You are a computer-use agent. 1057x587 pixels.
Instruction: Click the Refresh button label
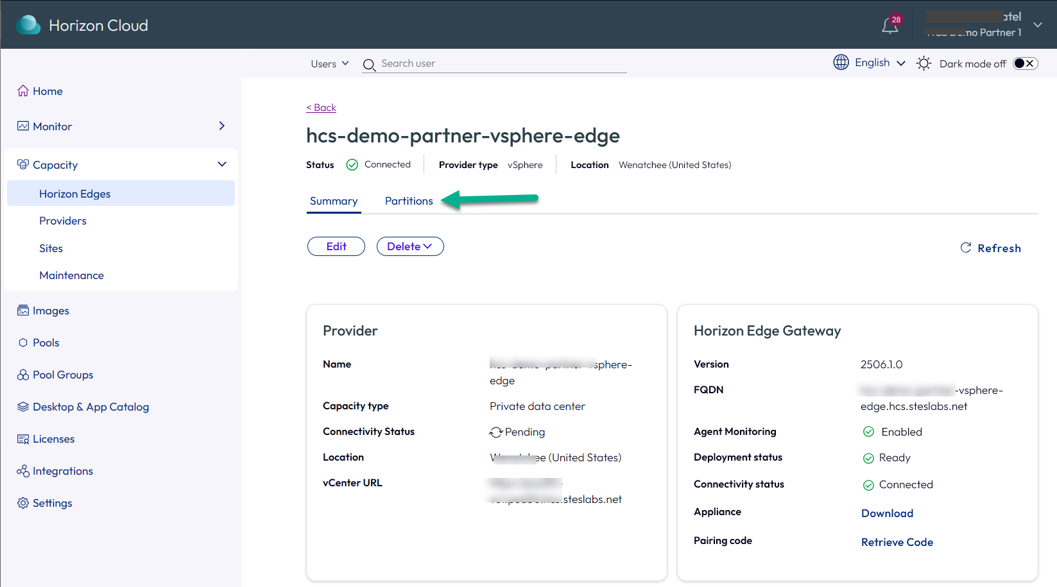coord(999,248)
